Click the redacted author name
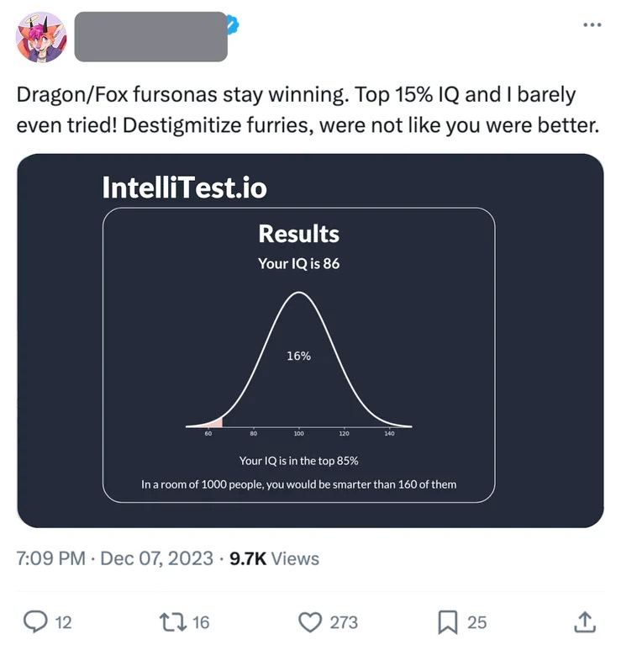 pos(150,37)
